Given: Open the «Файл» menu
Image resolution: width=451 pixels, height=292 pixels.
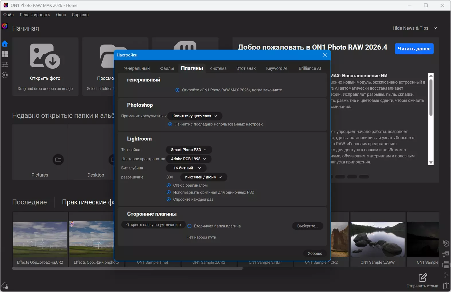Looking at the screenshot, I should [x=9, y=15].
